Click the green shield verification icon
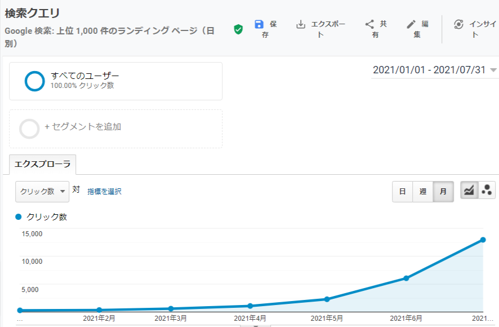This screenshot has height=327, width=499. coord(238,29)
